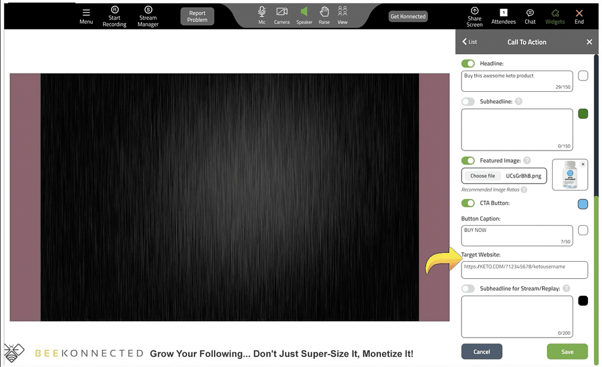The width and height of the screenshot is (602, 367).
Task: Open the Widgets menu
Action: [554, 13]
